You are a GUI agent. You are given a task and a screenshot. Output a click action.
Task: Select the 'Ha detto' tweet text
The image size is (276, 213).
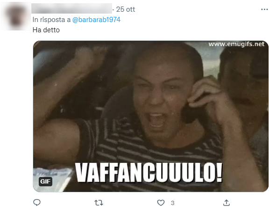click(x=46, y=30)
